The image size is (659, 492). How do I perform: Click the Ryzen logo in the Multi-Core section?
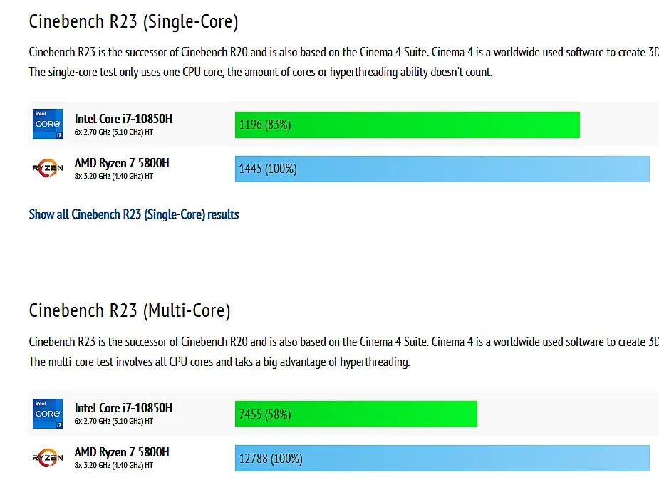pyautogui.click(x=48, y=458)
